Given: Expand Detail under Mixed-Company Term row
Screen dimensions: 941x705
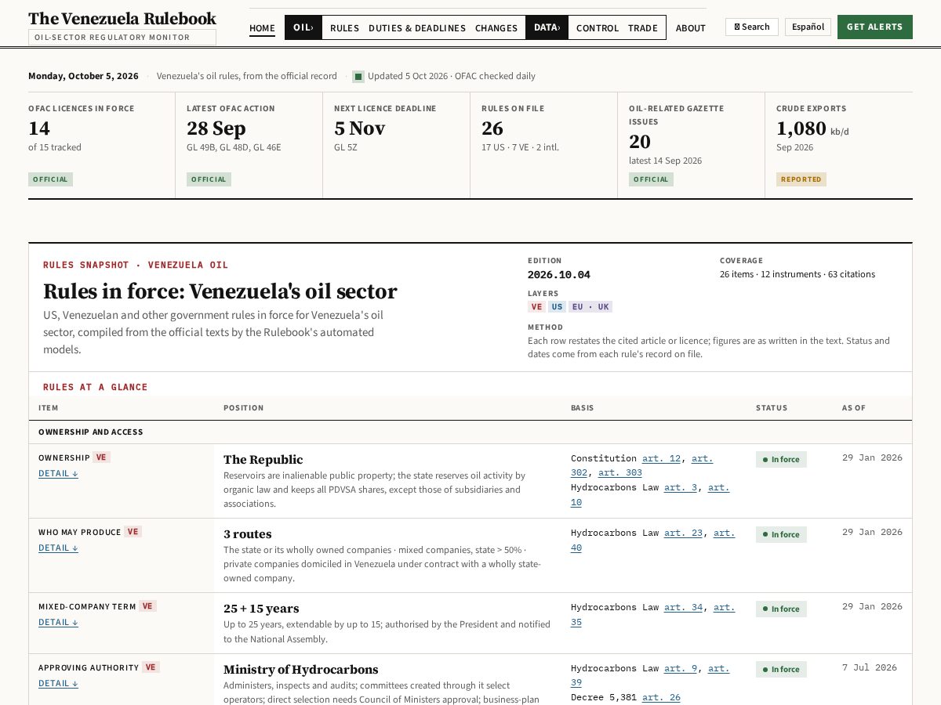Looking at the screenshot, I should click(58, 622).
